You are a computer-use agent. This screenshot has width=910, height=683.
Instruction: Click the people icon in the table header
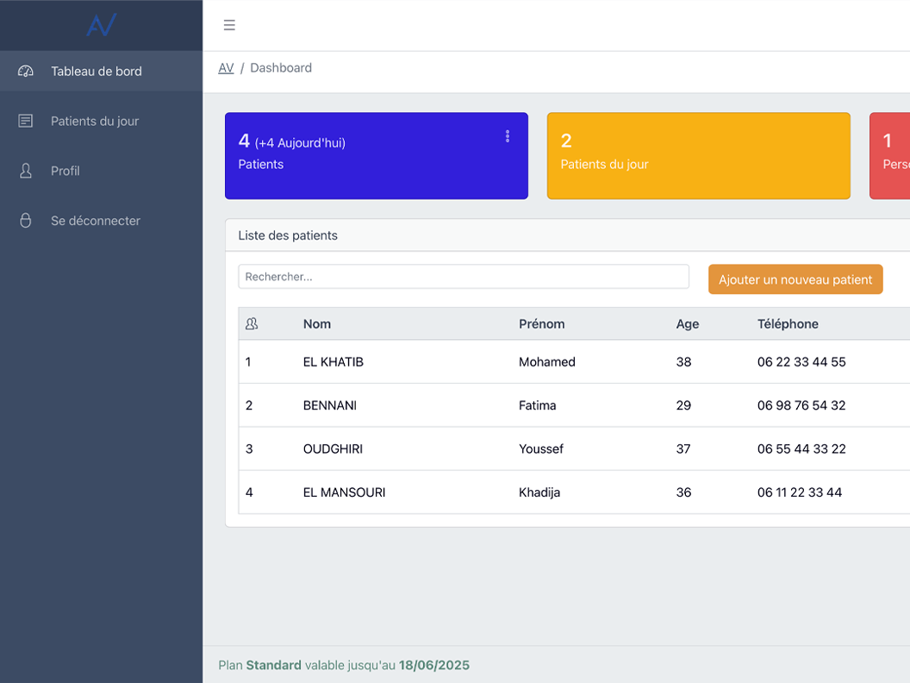(x=252, y=324)
